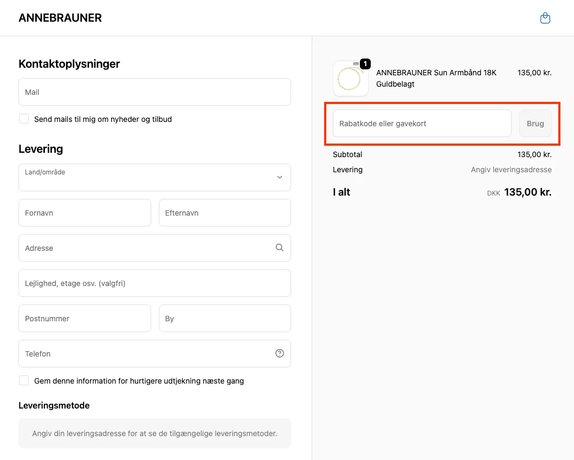Click the ANNEBRAUNER store logo
The image size is (574, 460).
[60, 18]
